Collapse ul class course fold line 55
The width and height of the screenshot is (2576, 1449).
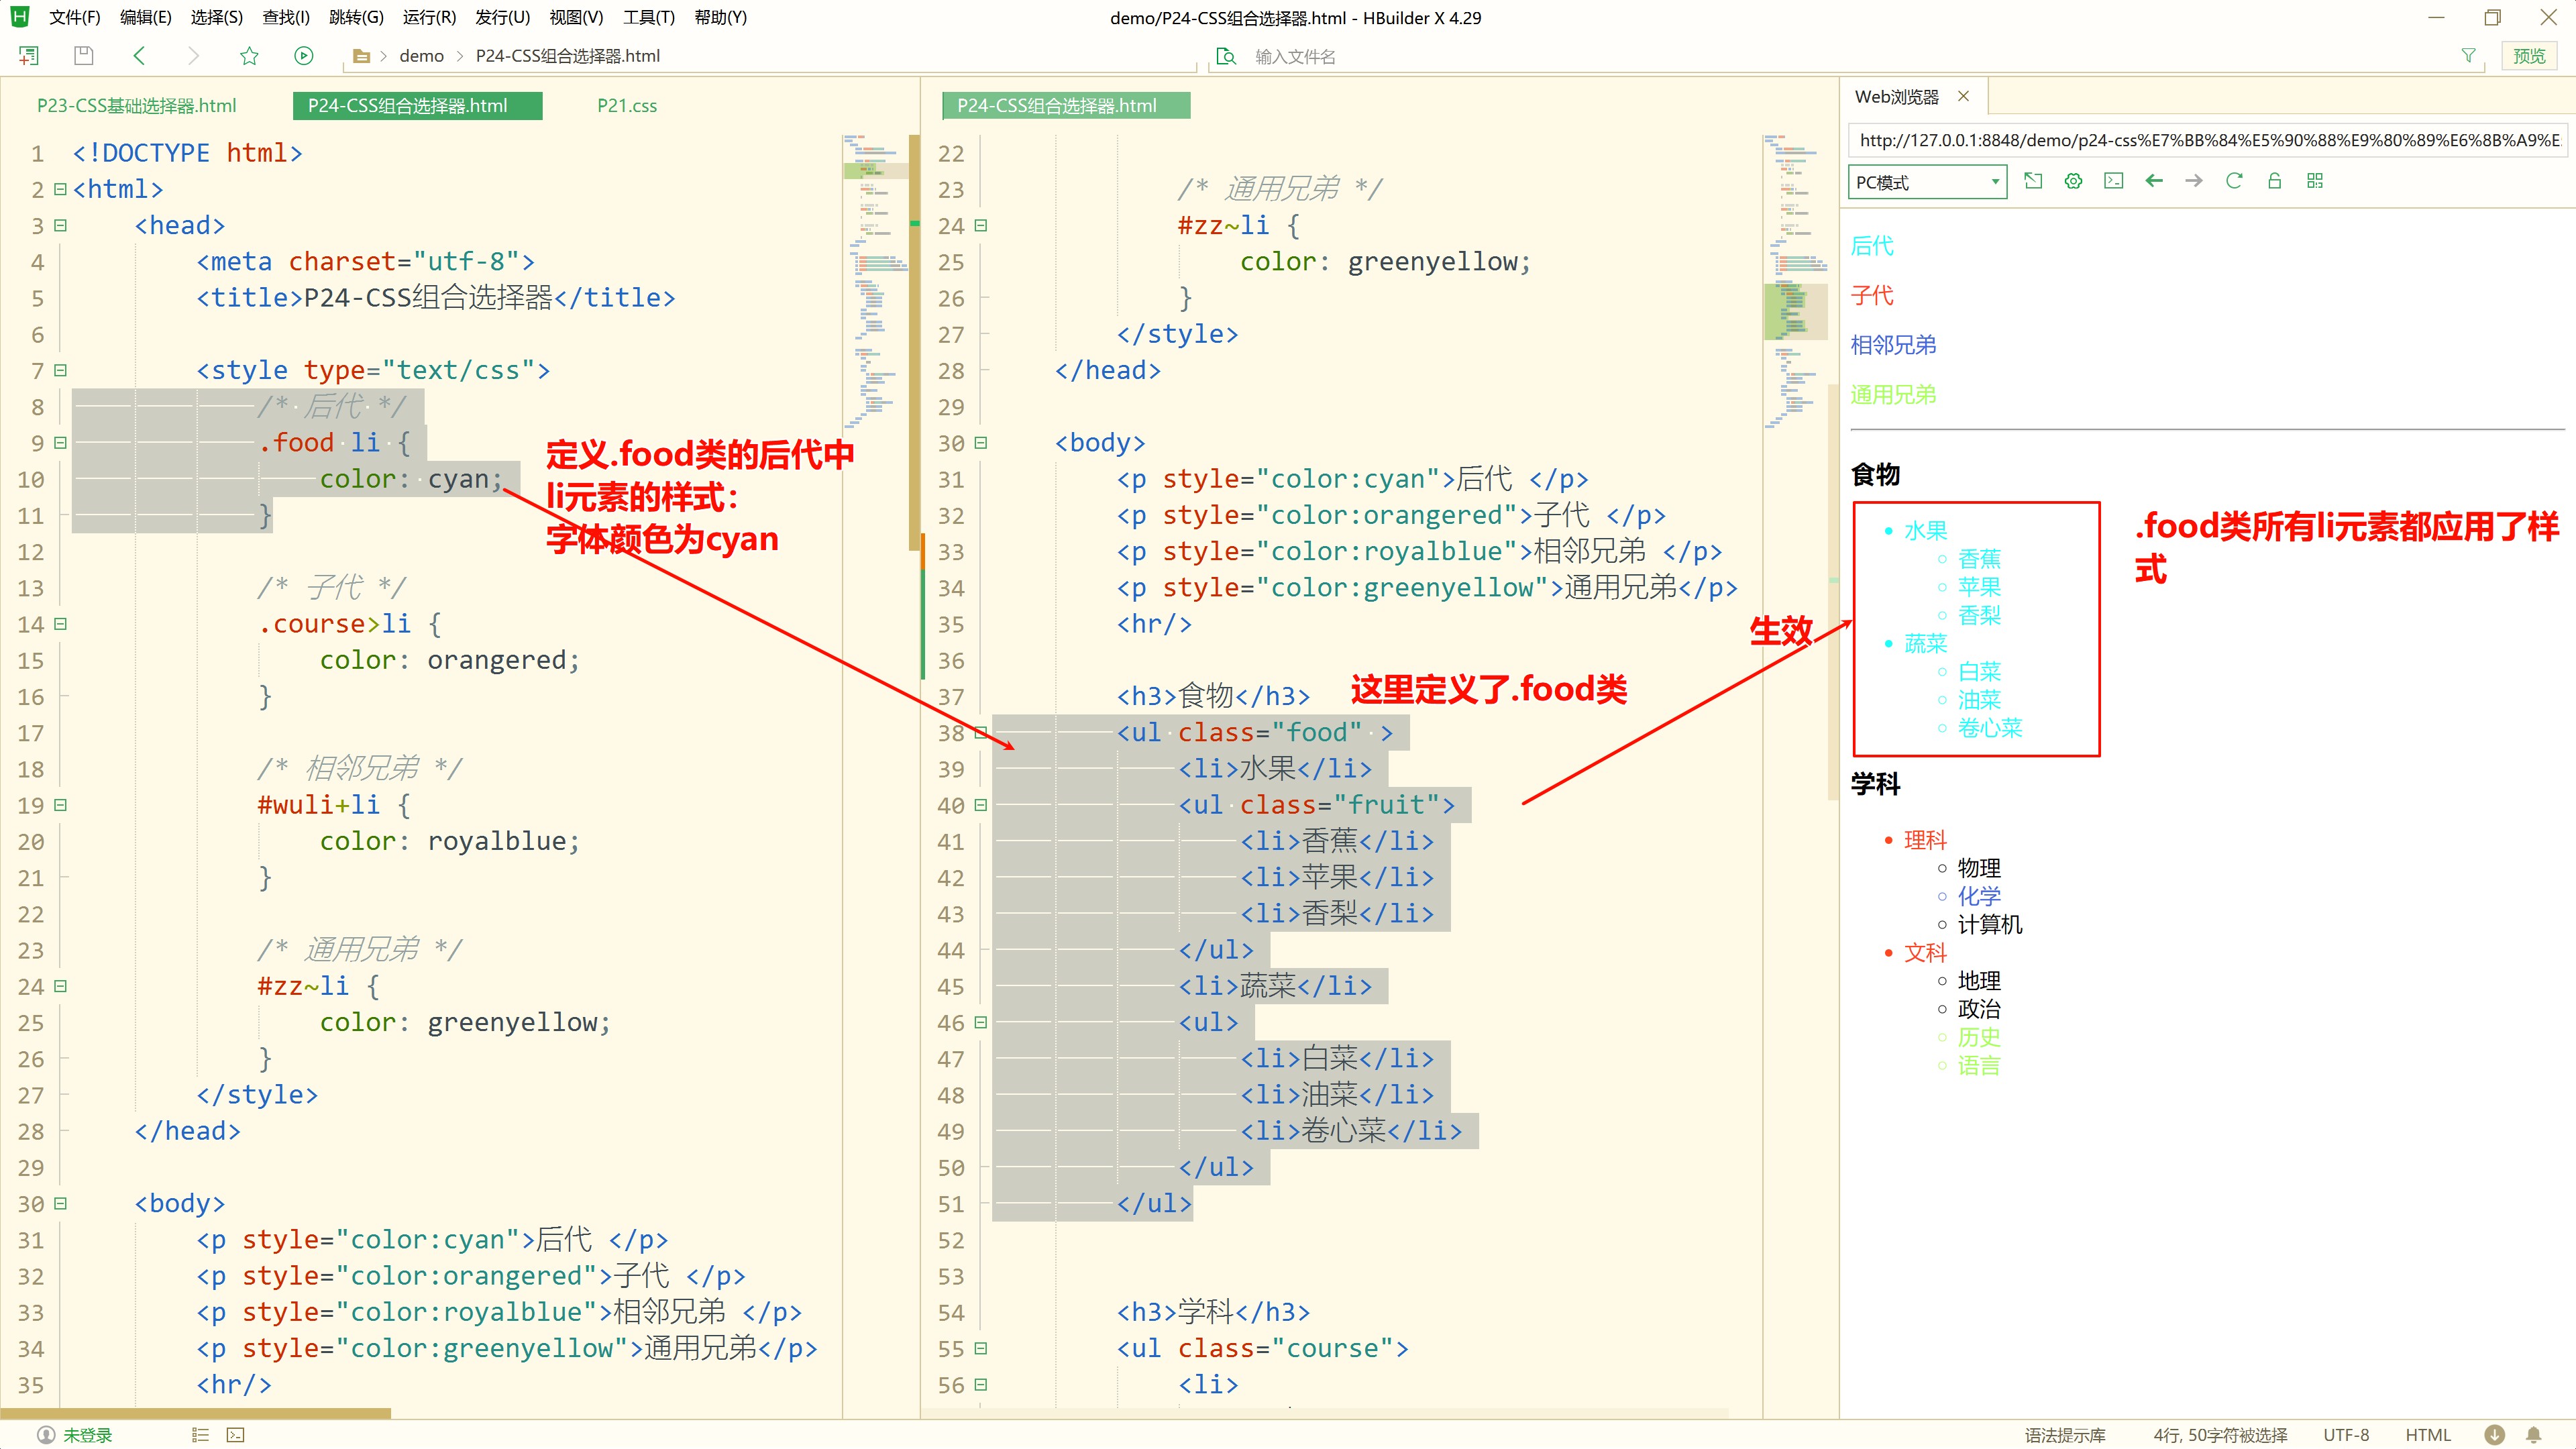click(x=981, y=1348)
